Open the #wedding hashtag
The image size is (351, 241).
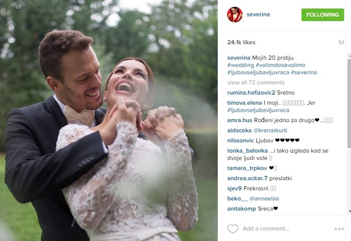[241, 65]
